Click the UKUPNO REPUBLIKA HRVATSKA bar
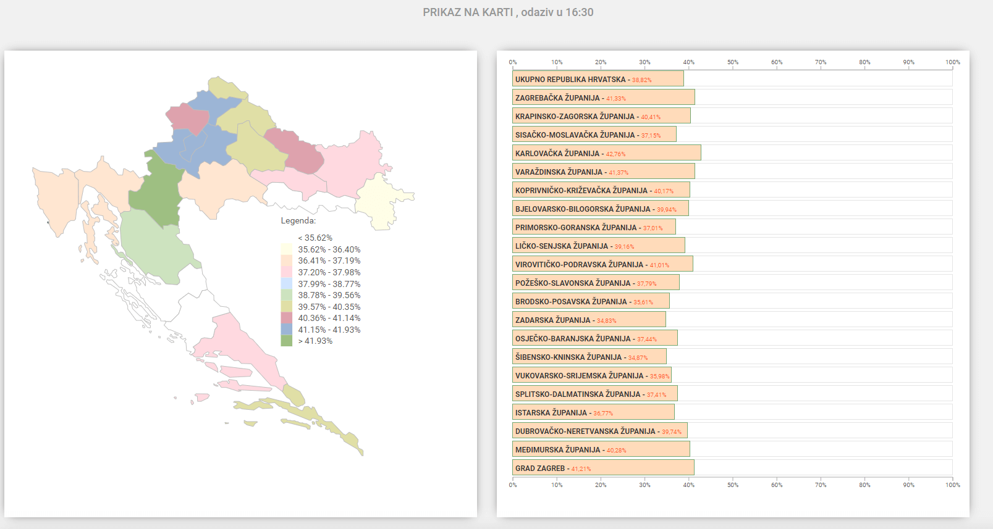The height and width of the screenshot is (529, 993). (598, 79)
